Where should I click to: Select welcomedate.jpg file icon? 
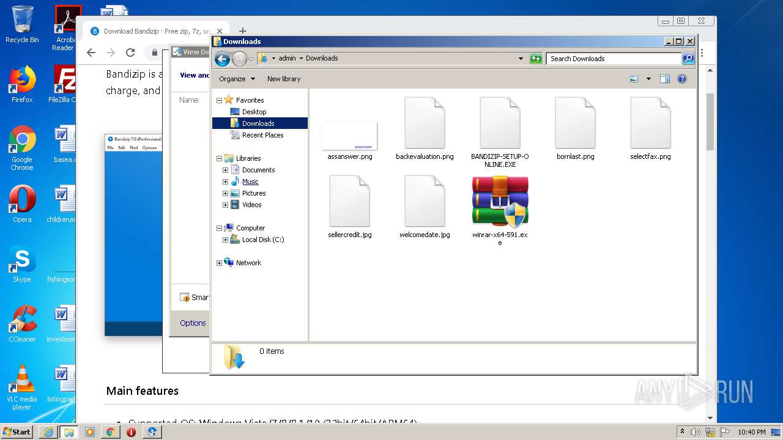pyautogui.click(x=425, y=201)
